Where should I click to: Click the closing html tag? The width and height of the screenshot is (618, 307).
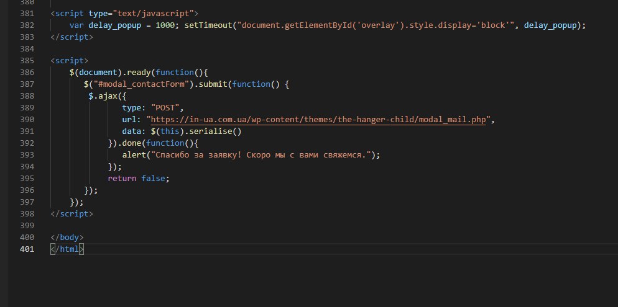pyautogui.click(x=67, y=249)
